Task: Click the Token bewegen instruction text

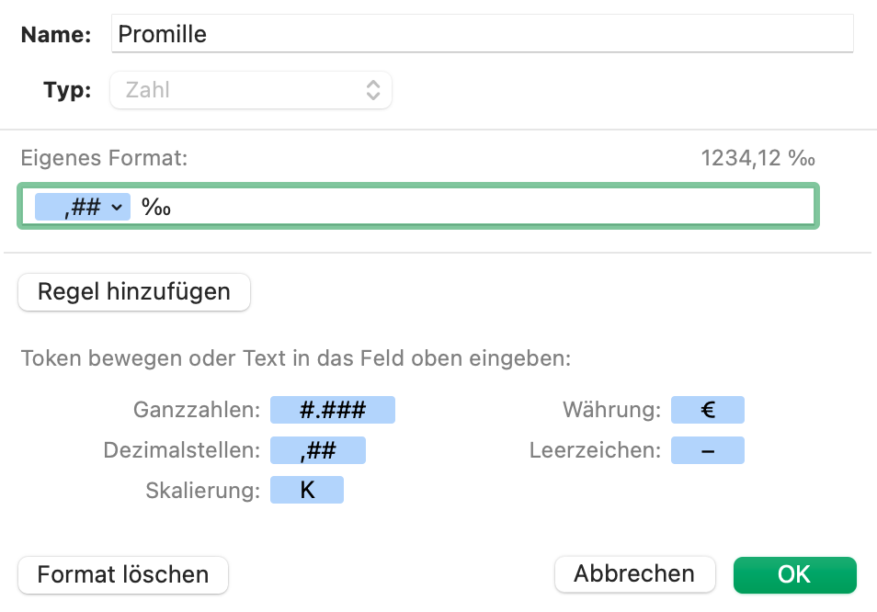Action: 295,358
